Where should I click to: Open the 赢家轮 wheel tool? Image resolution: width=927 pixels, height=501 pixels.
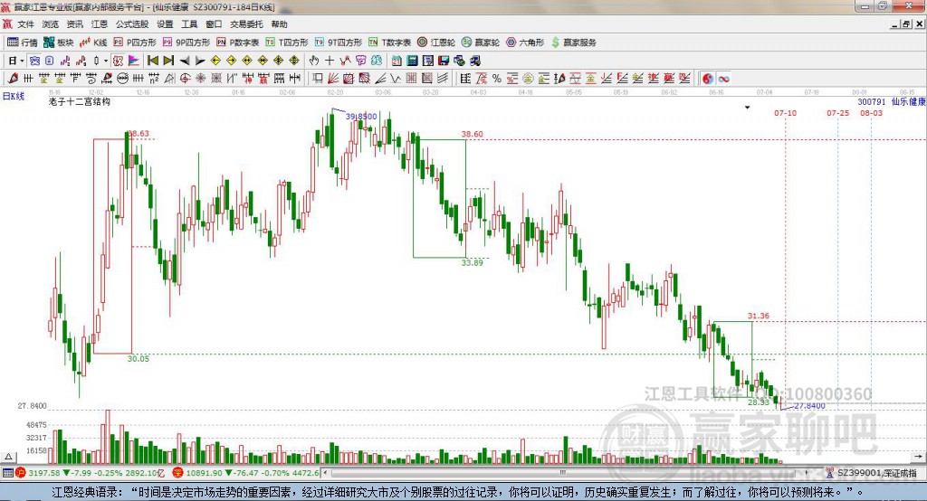481,43
